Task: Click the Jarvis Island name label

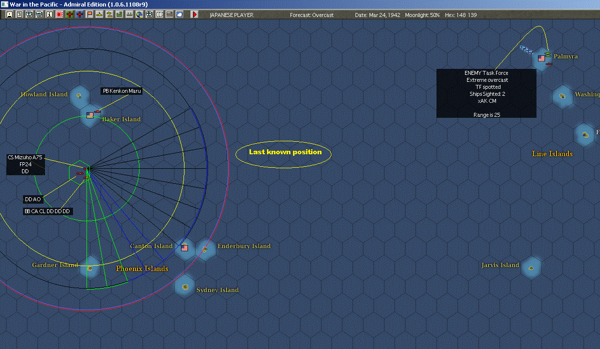Action: [x=500, y=265]
